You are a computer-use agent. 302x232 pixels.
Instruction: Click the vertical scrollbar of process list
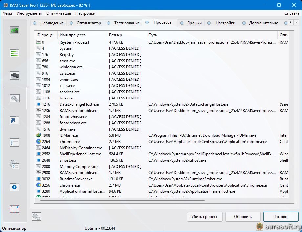[x=291, y=68]
